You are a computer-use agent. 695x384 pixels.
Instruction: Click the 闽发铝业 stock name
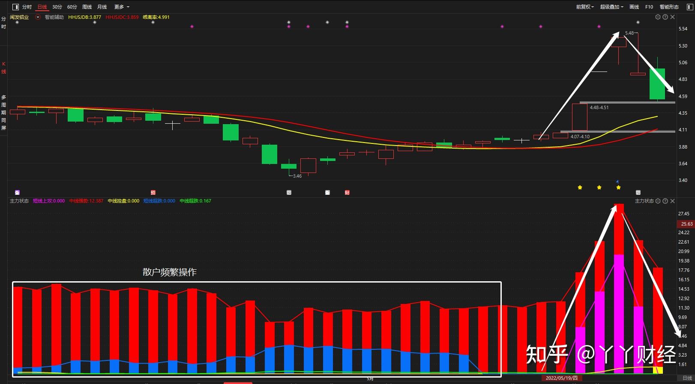click(20, 17)
